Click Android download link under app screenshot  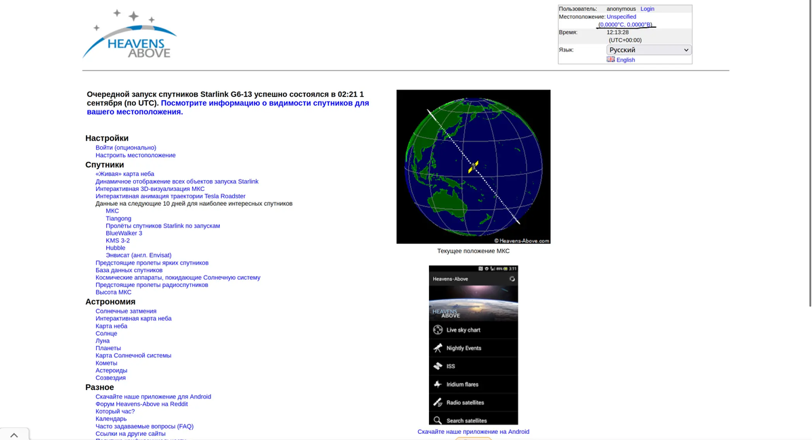[x=474, y=432]
